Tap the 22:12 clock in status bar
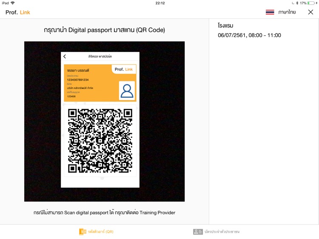The width and height of the screenshot is (319, 239). pyautogui.click(x=160, y=3)
